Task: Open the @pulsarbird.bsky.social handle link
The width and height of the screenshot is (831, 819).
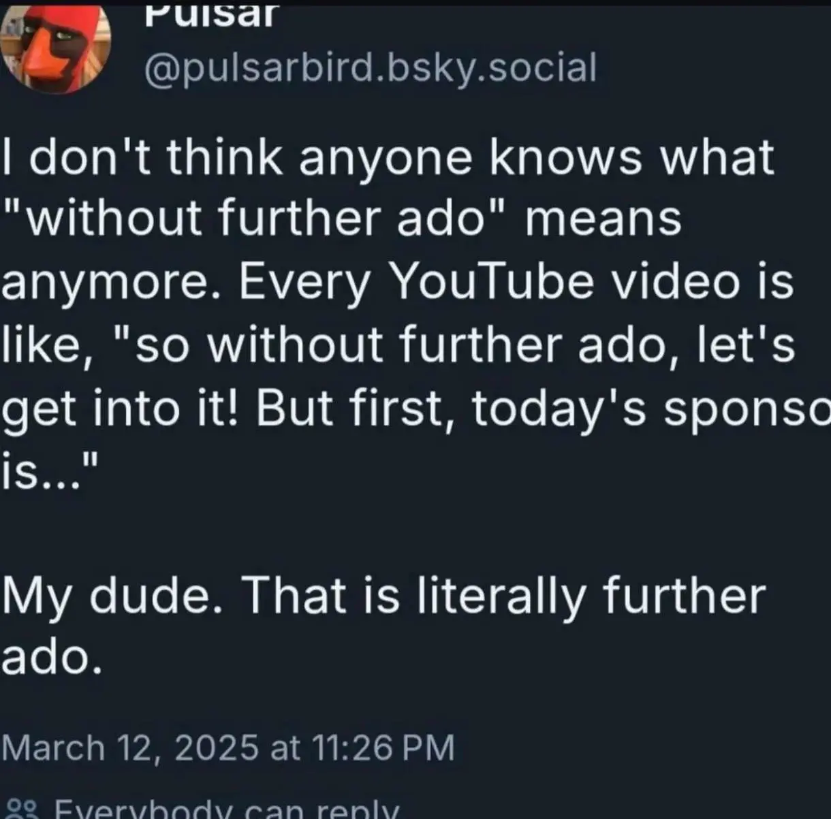Action: [370, 68]
